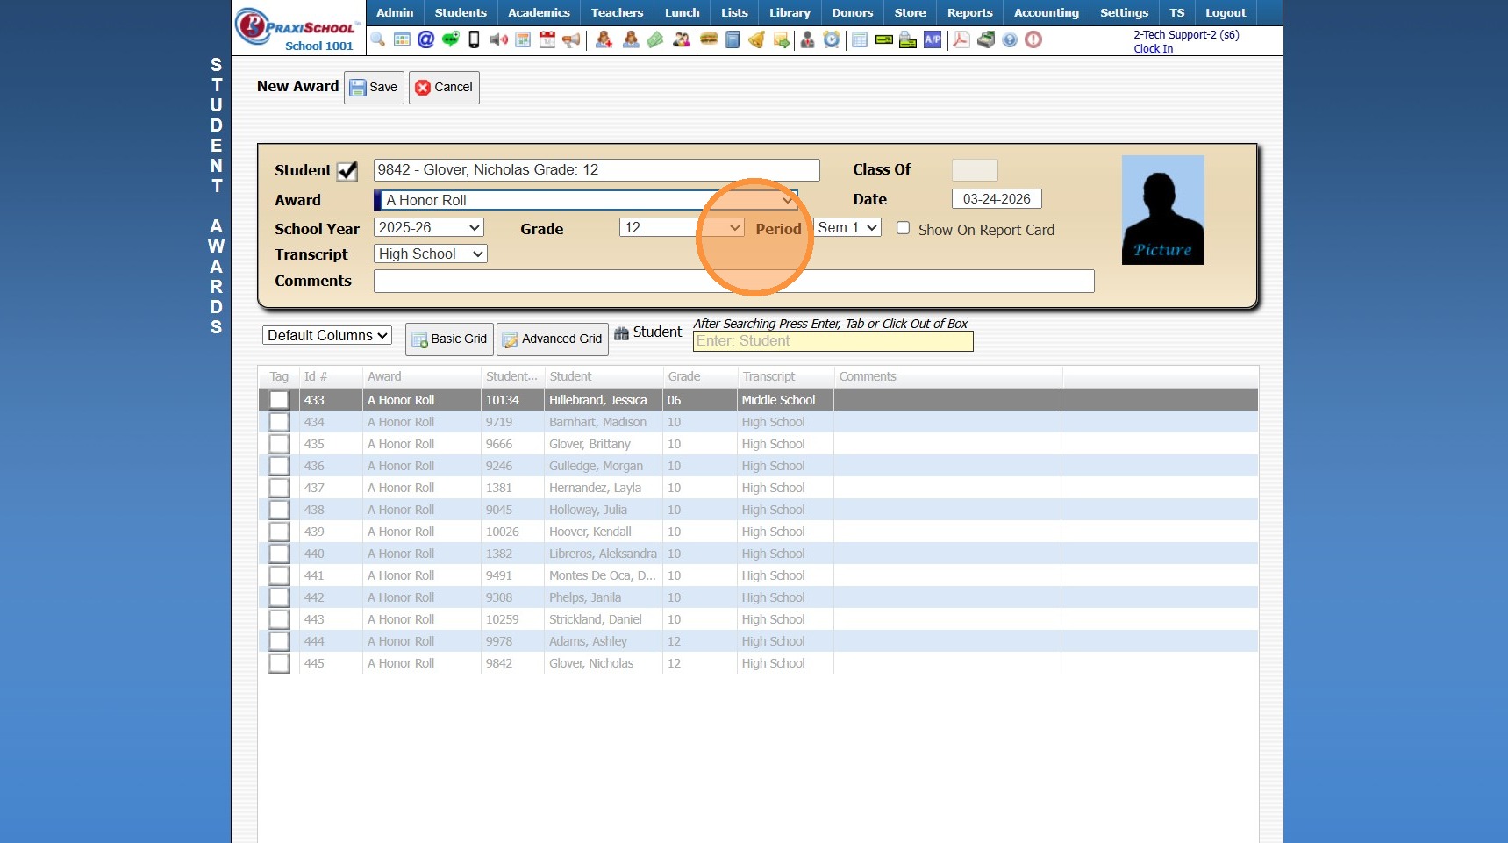
Task: Open the Reports menu
Action: 969,12
